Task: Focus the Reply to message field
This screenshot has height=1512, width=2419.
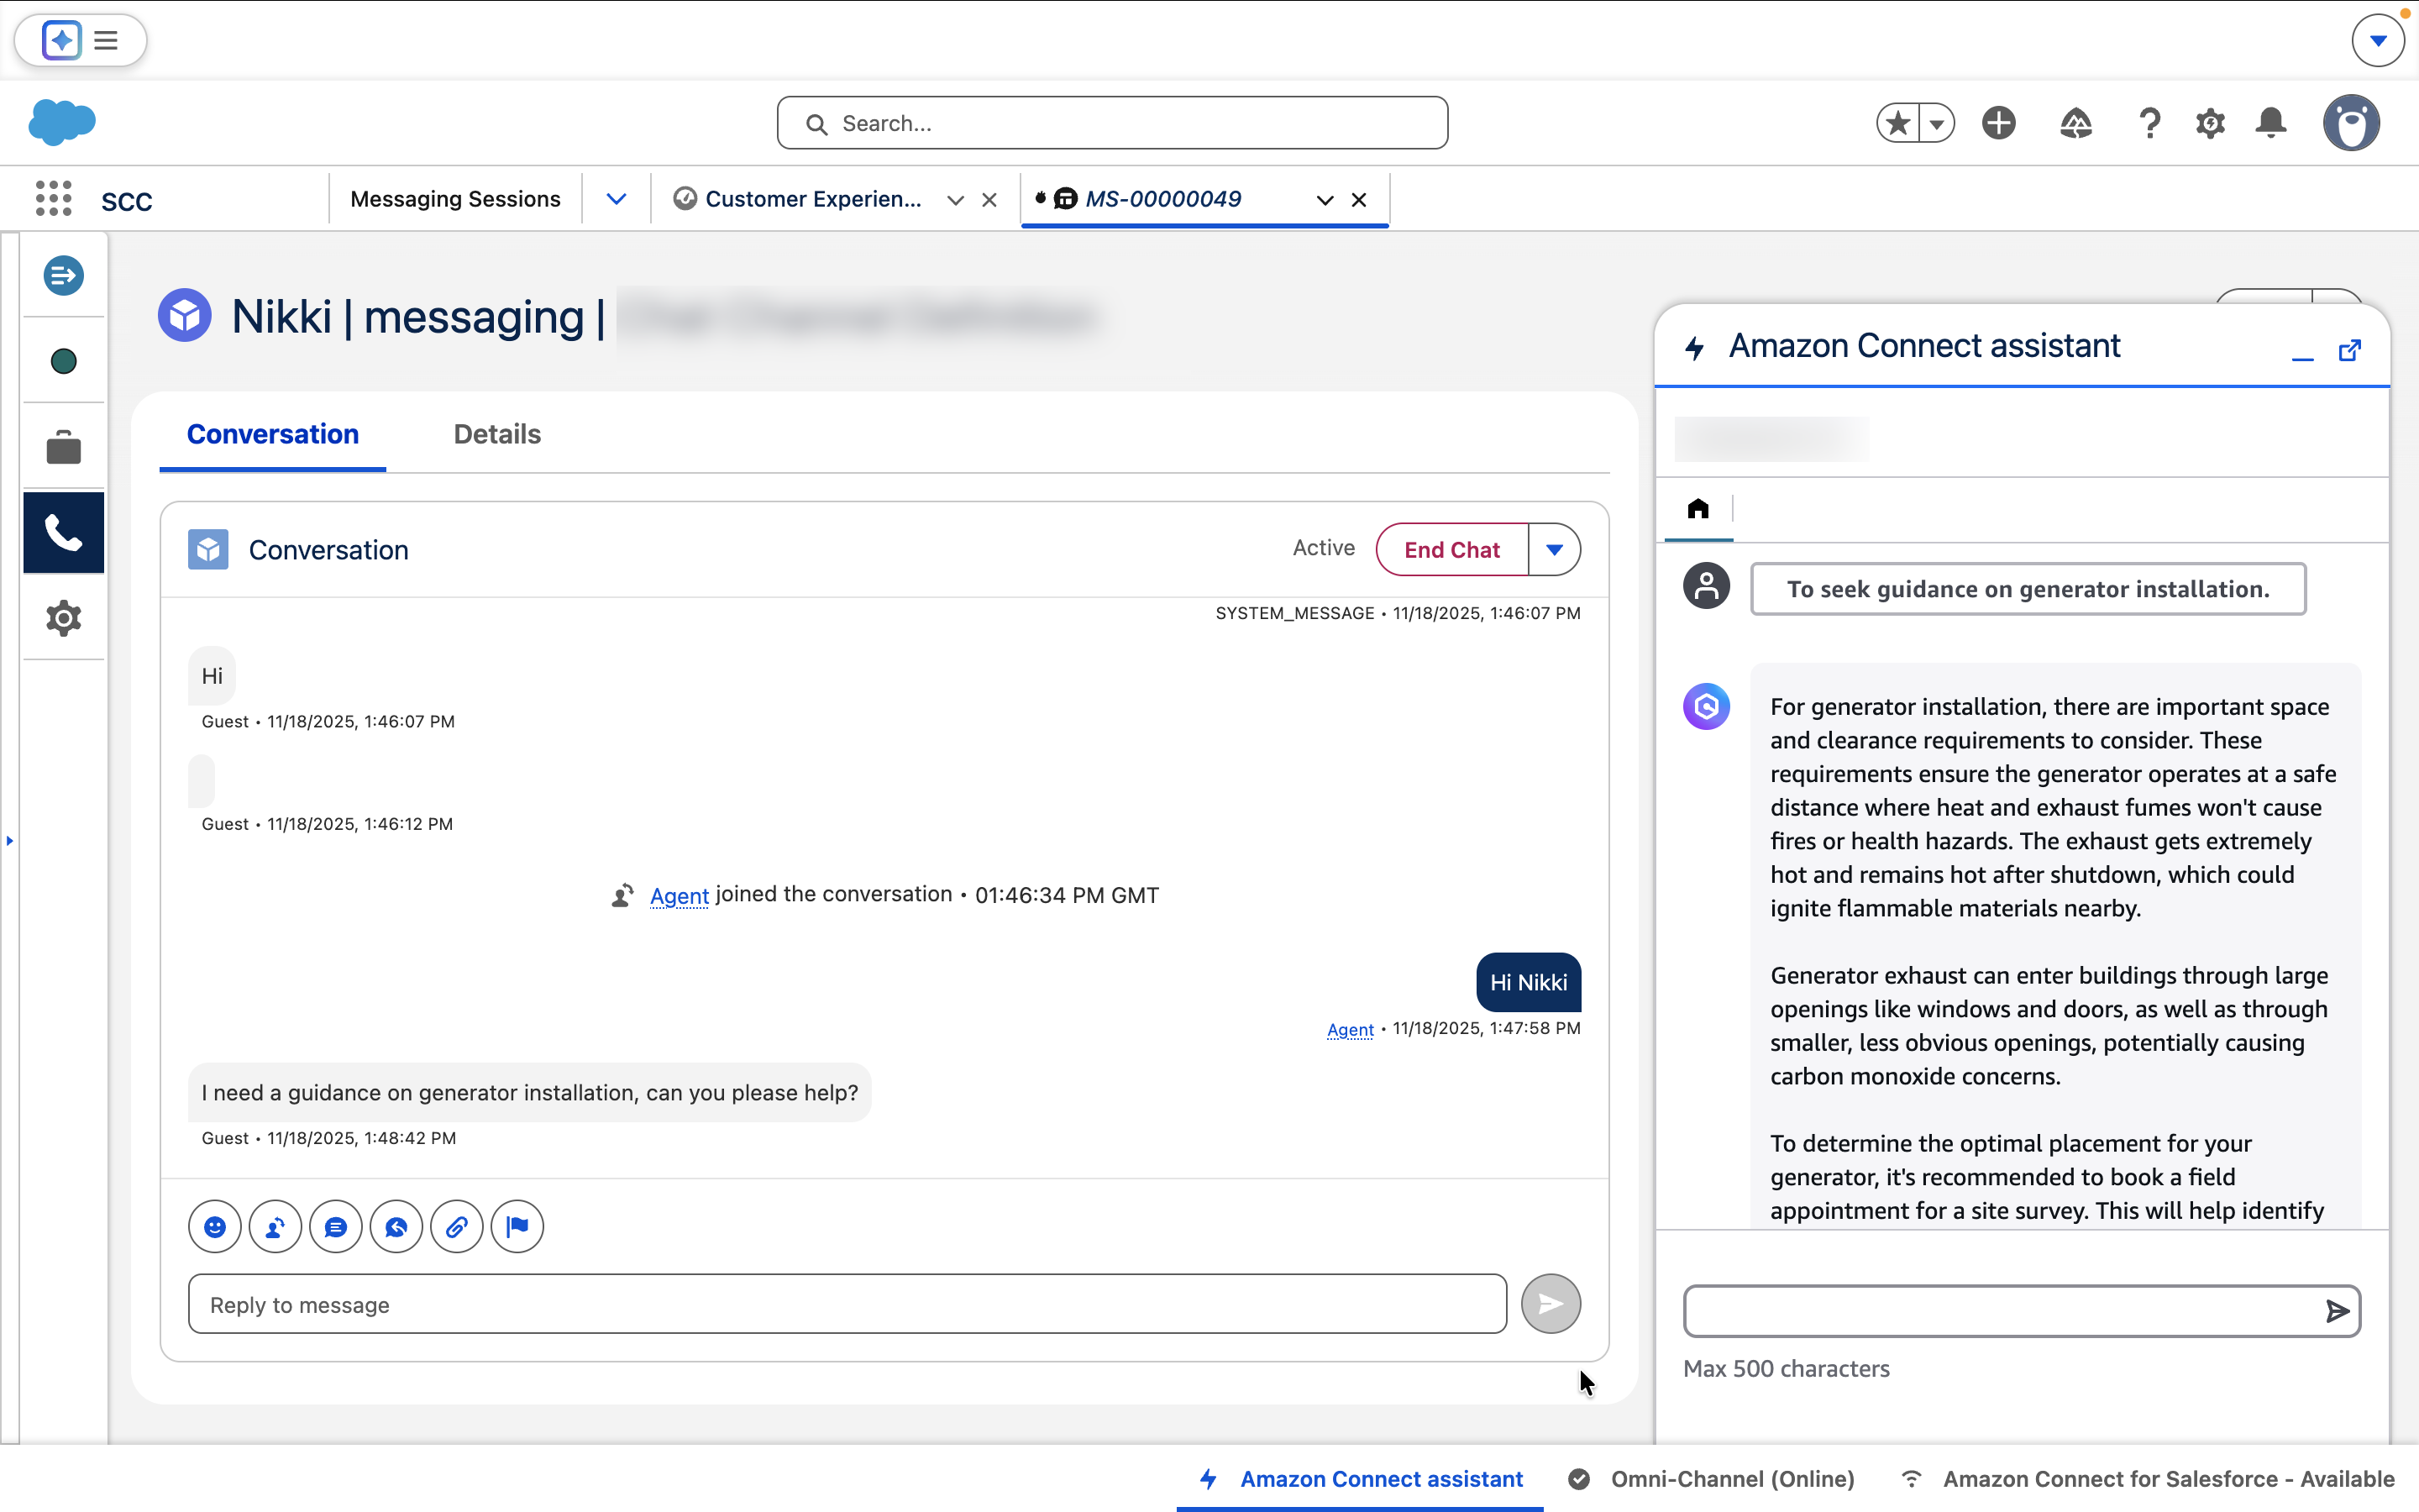Action: [847, 1304]
